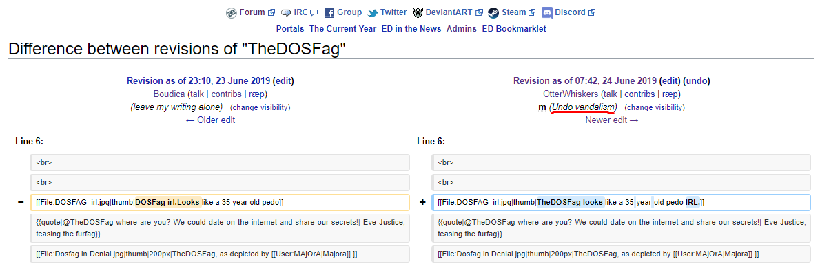This screenshot has width=820, height=275.
Task: Click ræp link next to OtterWhiskers
Action: 669,94
